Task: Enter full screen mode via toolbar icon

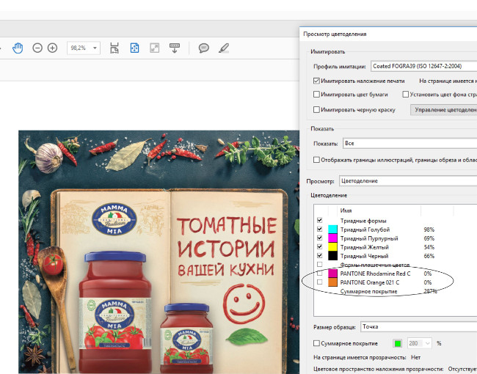Action: [155, 48]
